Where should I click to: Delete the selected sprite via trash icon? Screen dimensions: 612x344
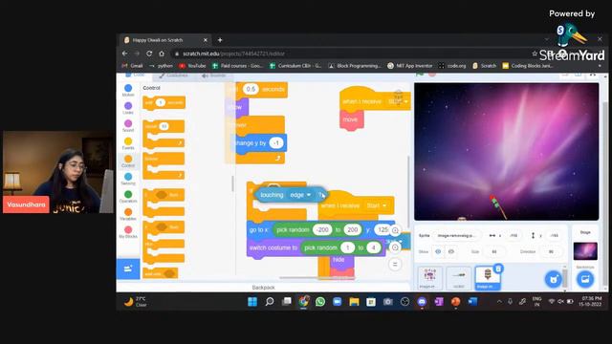pos(498,269)
